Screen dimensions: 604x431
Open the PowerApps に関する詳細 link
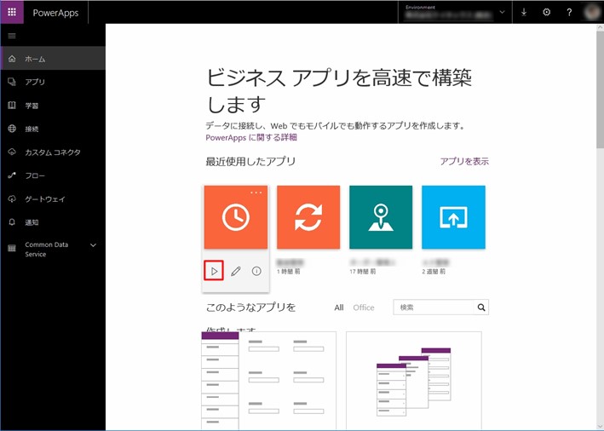(251, 137)
